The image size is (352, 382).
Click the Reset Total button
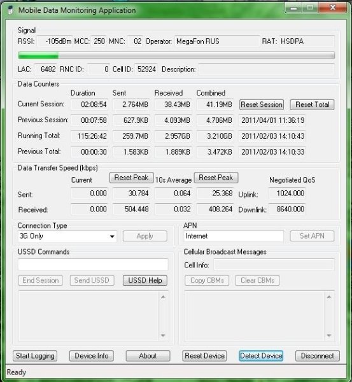click(312, 104)
